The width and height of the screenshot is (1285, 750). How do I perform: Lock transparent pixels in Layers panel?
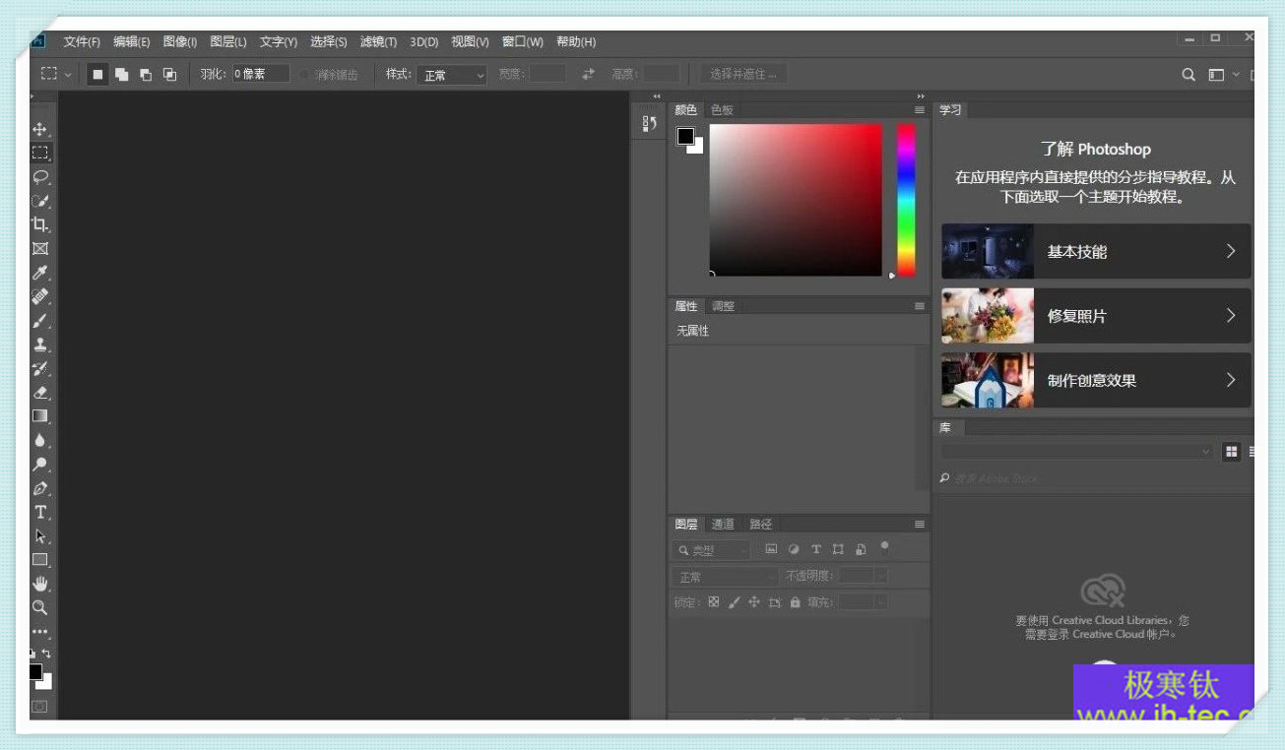[714, 602]
